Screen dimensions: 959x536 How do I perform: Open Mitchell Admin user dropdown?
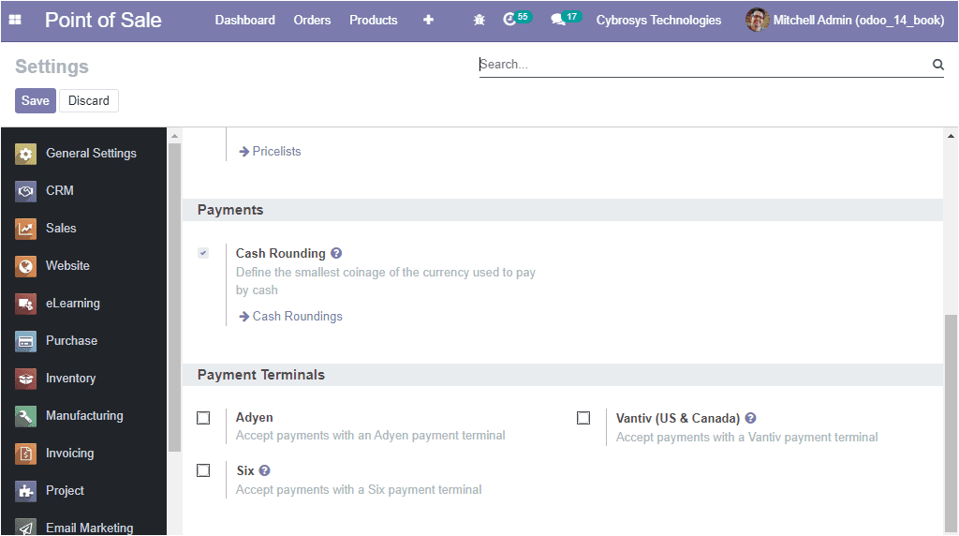click(845, 21)
